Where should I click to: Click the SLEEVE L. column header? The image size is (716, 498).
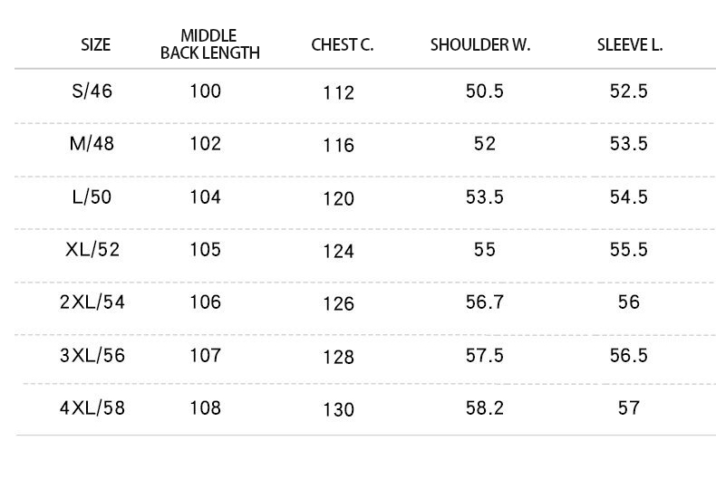tap(630, 44)
